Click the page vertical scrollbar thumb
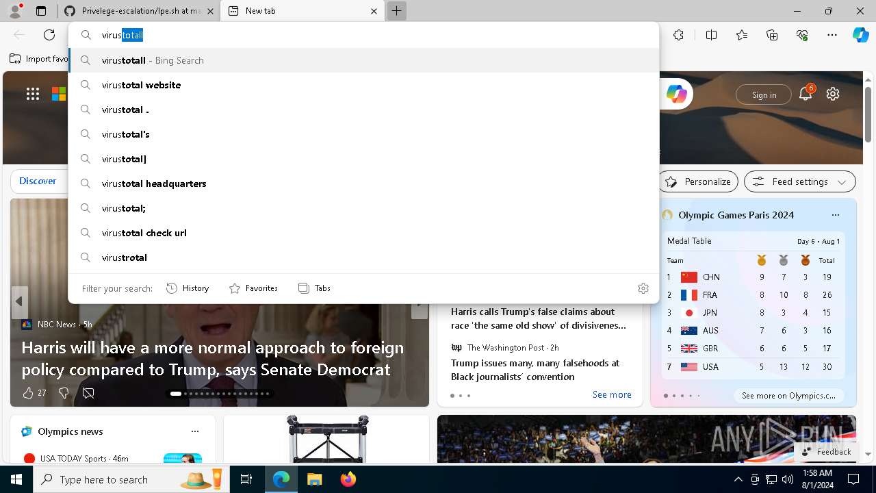 pos(868,114)
